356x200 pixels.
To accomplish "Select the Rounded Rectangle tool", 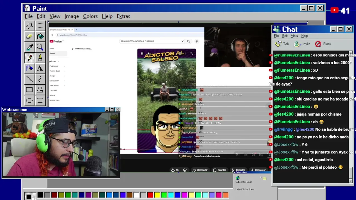I will [40, 101].
